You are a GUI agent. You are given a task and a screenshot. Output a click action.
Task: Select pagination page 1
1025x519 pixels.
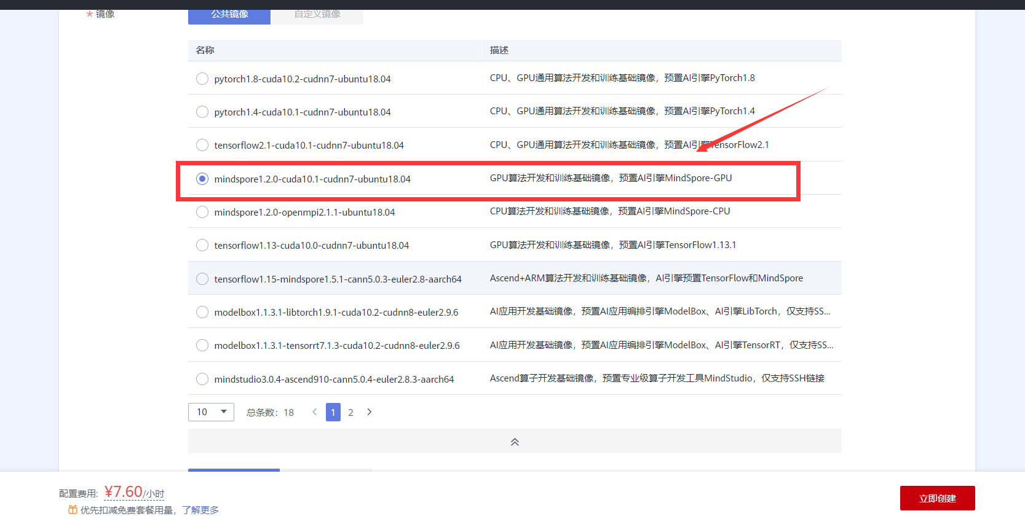[333, 412]
